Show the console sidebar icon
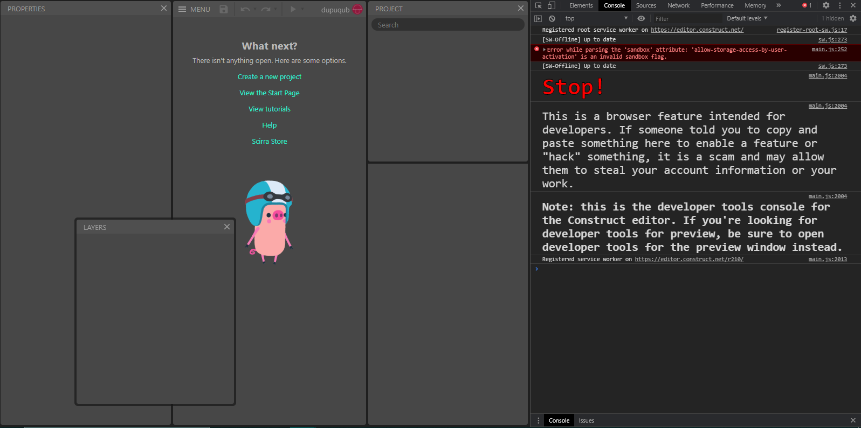The height and width of the screenshot is (428, 861). 538,18
